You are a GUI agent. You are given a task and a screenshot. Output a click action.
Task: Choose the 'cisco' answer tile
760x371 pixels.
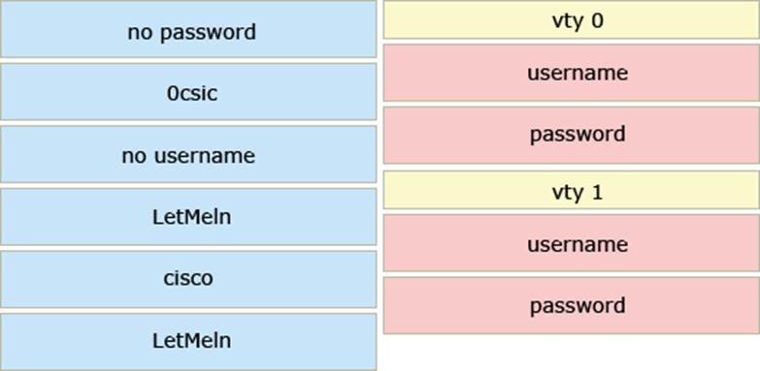click(188, 279)
